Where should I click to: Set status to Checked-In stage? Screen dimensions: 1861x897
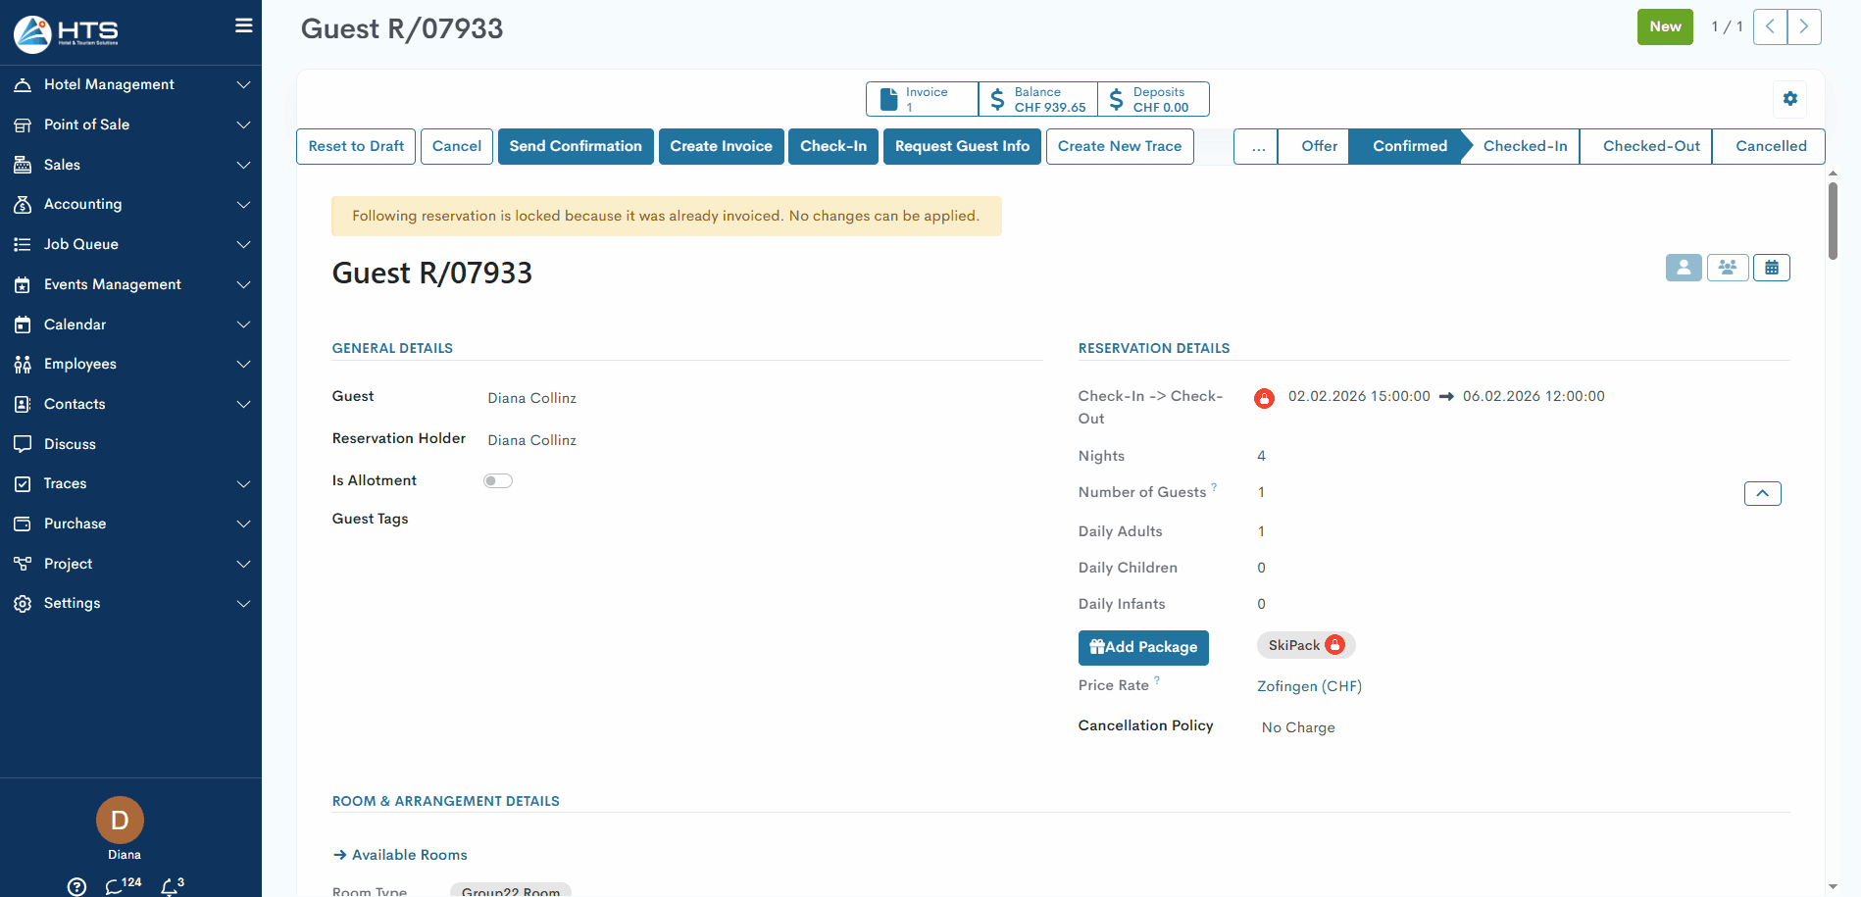[x=1524, y=146]
